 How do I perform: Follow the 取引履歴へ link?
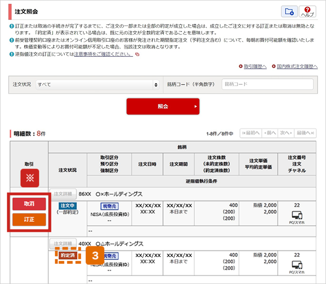coord(255,66)
